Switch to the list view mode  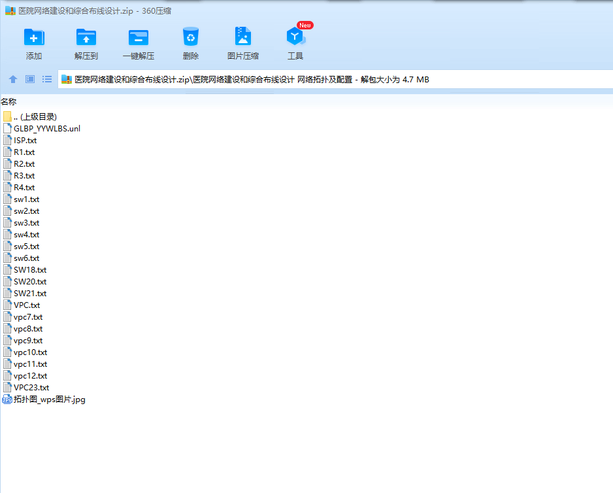47,79
